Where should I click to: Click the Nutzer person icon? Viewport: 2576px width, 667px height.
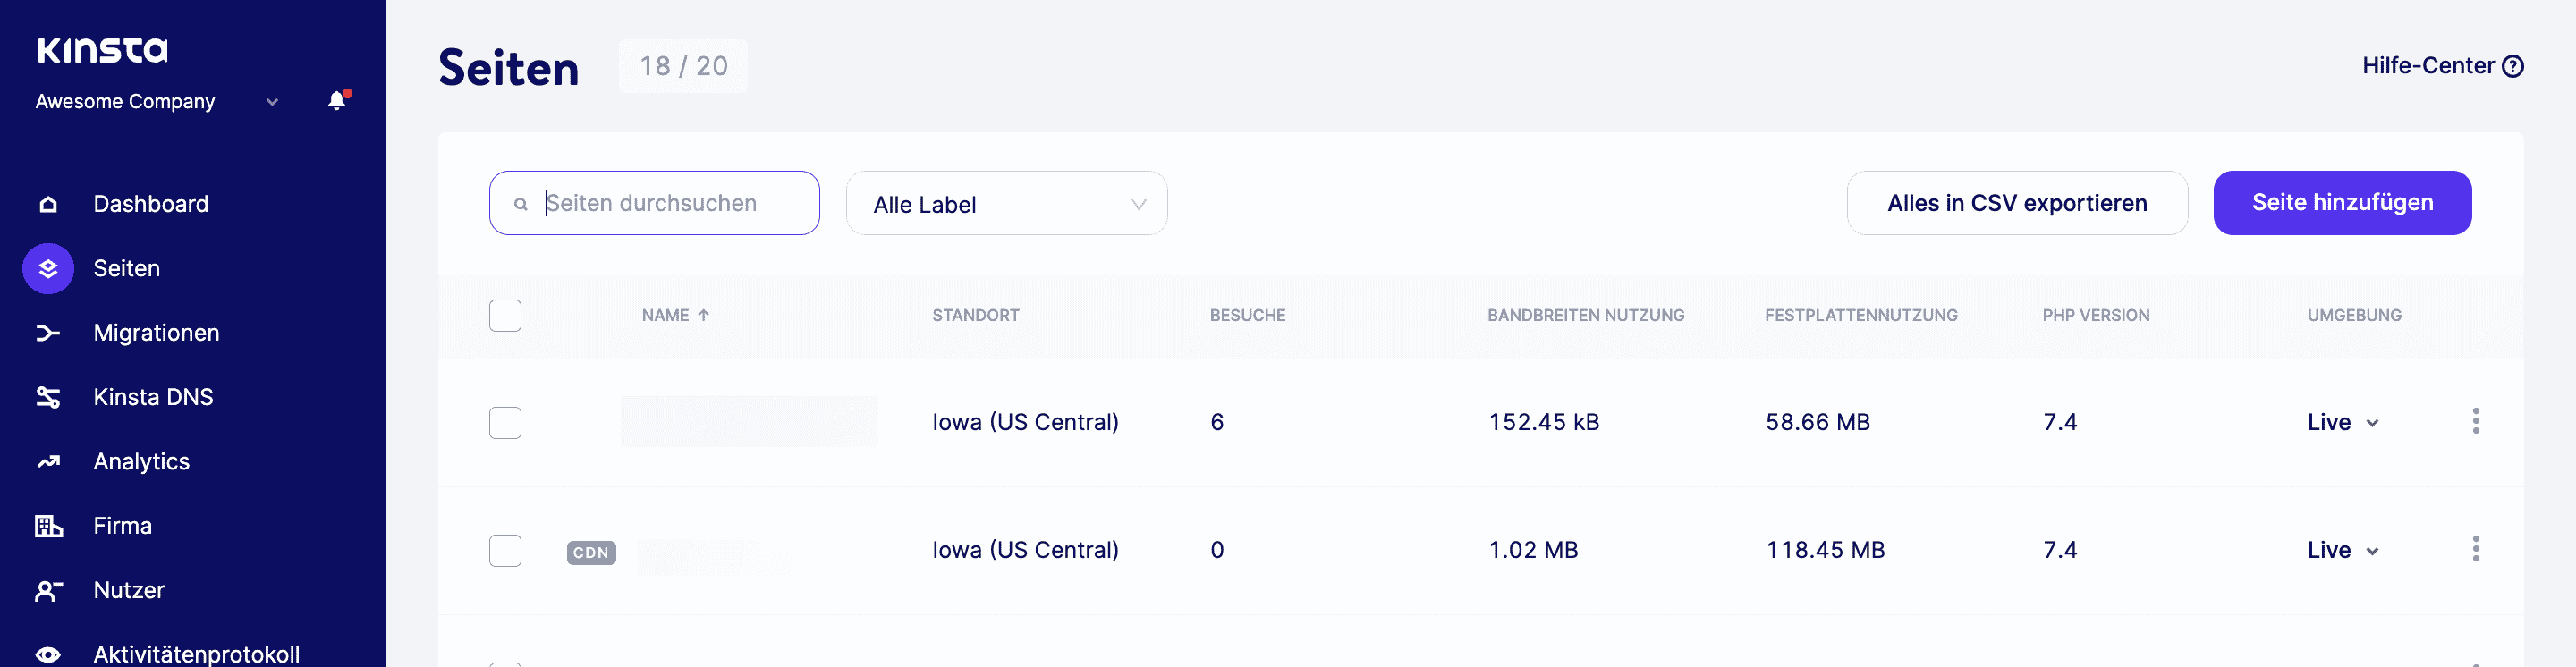pyautogui.click(x=48, y=591)
